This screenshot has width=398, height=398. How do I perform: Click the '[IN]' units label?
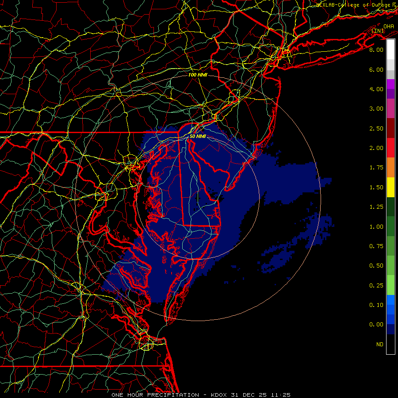[x=378, y=31]
